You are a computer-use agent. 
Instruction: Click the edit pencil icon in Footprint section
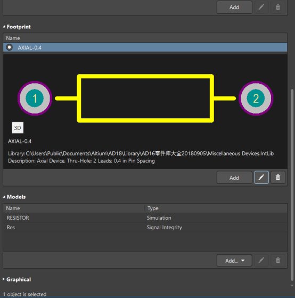click(261, 178)
